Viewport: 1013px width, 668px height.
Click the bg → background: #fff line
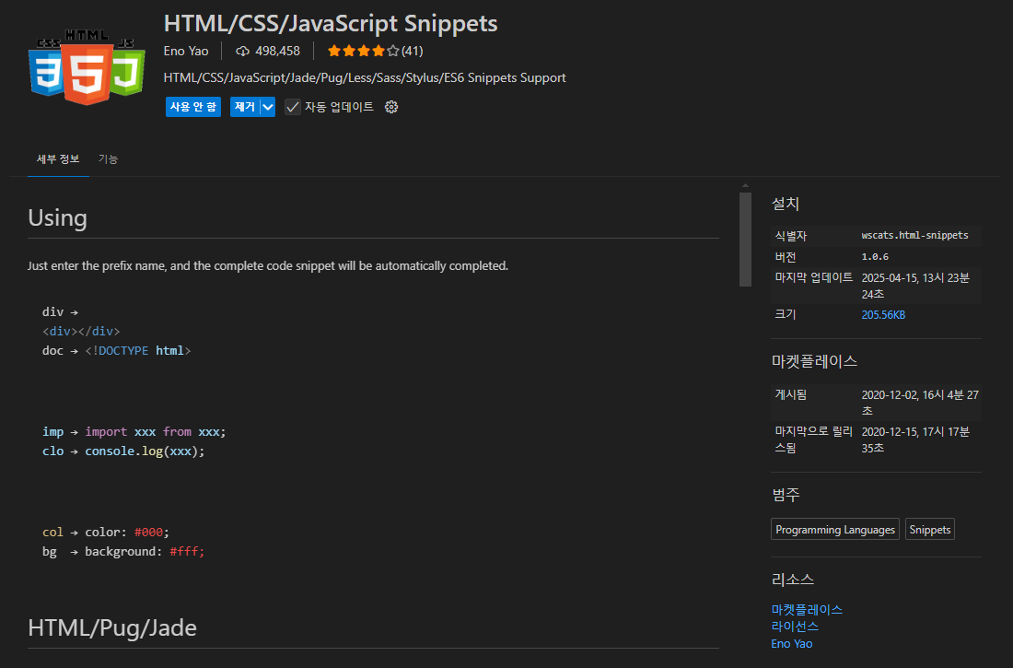[122, 552]
